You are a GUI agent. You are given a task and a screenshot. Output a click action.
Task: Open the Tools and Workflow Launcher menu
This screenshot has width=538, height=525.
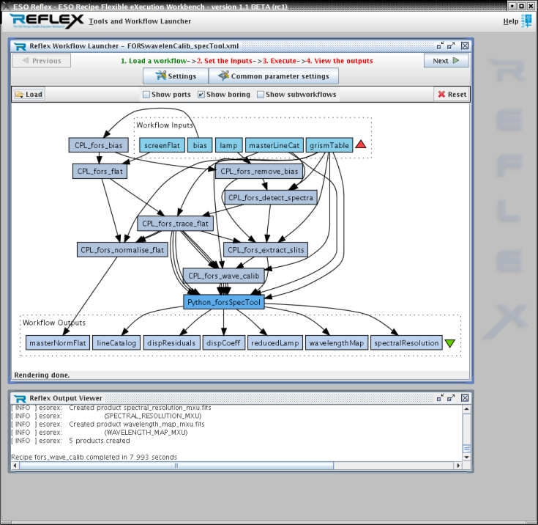pos(140,21)
